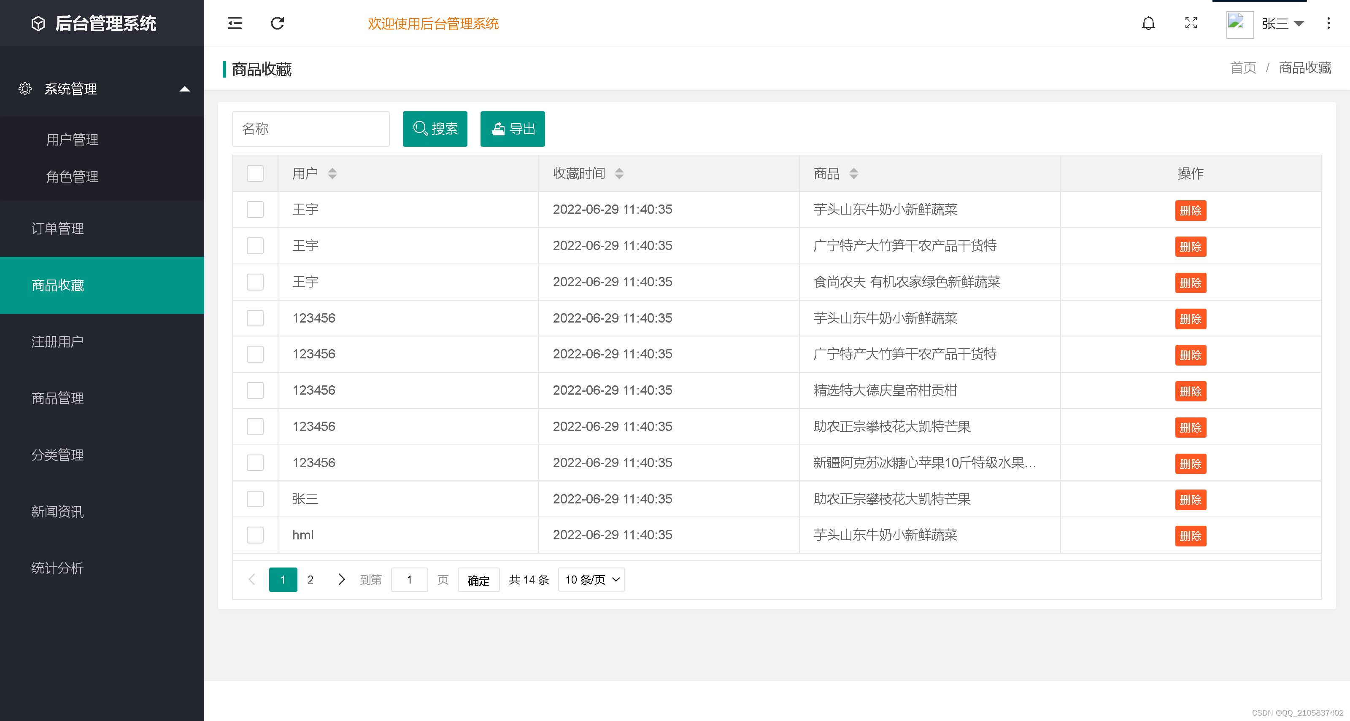The height and width of the screenshot is (721, 1350).
Task: Click the user avatar image
Action: tap(1240, 24)
